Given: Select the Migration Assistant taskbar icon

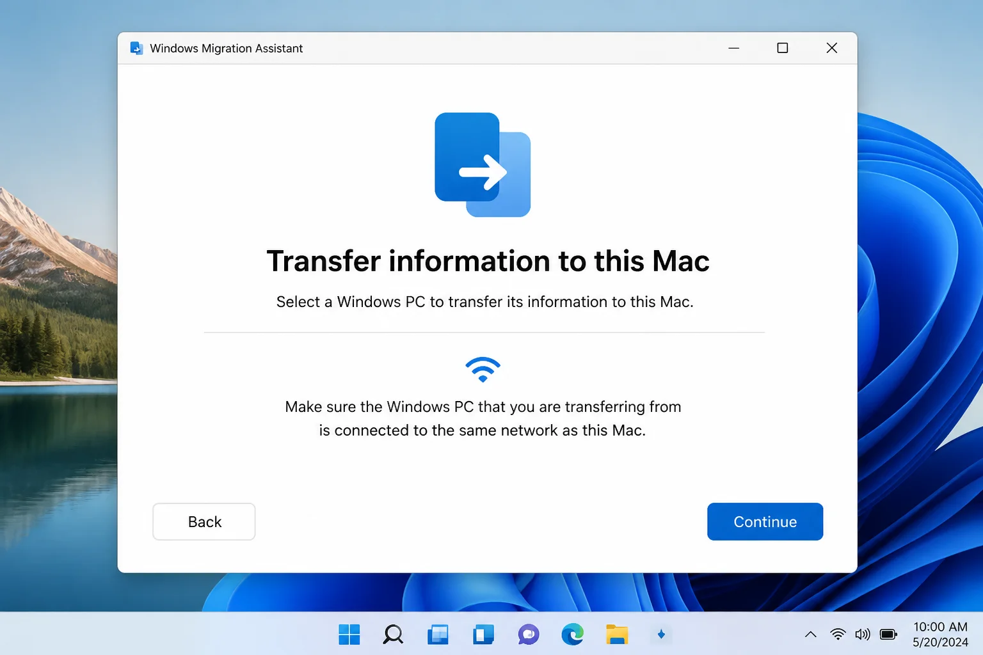Looking at the screenshot, I should (661, 635).
